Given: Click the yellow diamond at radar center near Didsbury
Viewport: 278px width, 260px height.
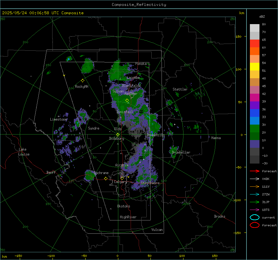Looking at the screenshot, I should (118, 135).
